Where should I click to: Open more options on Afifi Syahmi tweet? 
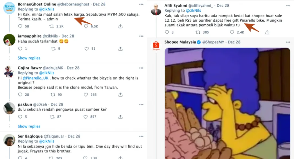[287, 5]
